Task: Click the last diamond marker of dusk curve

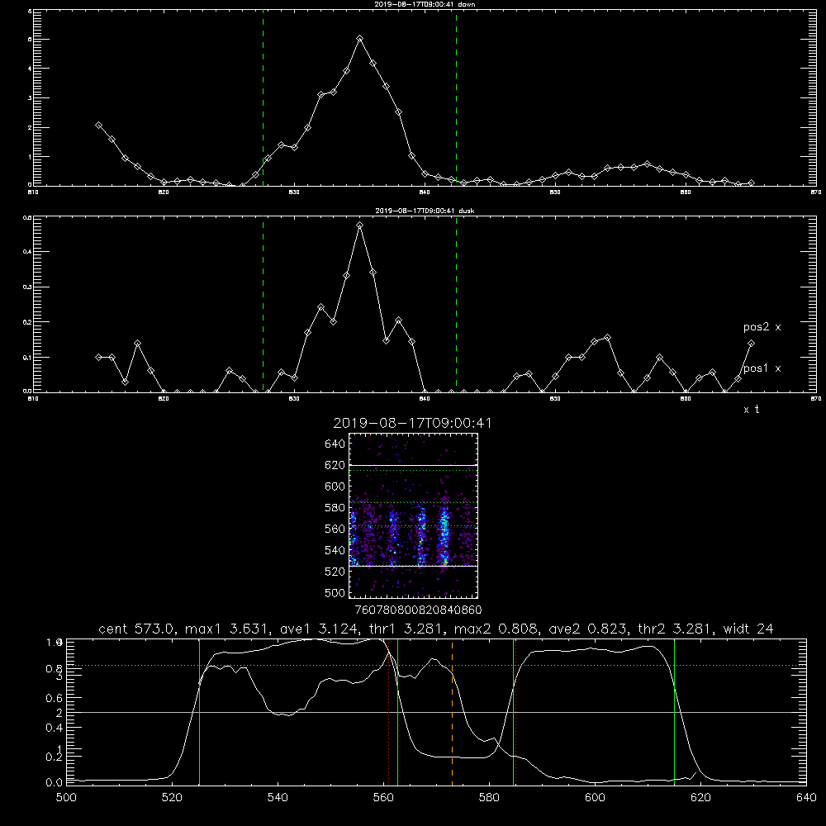Action: 751,344
